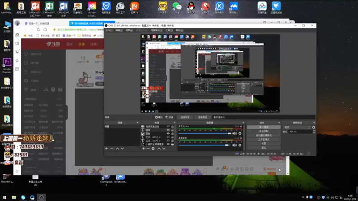Screen dimensions: 358x201
Task: Open the OBS View menu
Action: [129, 30]
